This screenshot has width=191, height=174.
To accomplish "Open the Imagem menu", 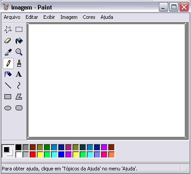I will pos(69,17).
